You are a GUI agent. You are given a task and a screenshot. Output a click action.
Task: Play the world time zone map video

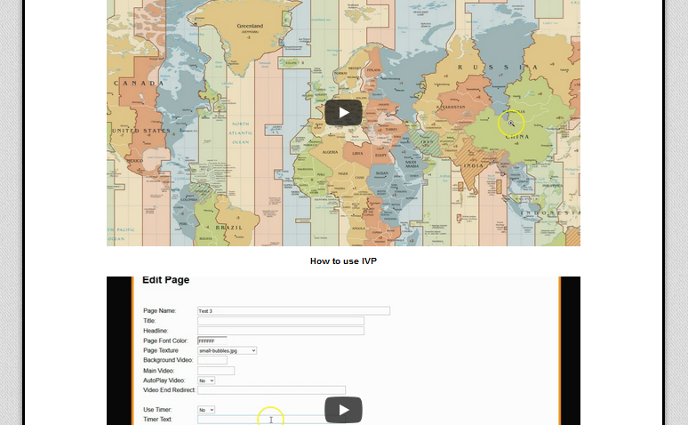coord(343,113)
